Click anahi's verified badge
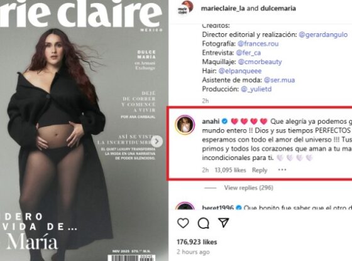The width and height of the screenshot is (352, 261). [225, 122]
